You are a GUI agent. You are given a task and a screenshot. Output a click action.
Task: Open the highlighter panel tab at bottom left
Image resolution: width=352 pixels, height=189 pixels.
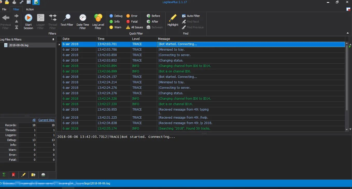point(24,175)
